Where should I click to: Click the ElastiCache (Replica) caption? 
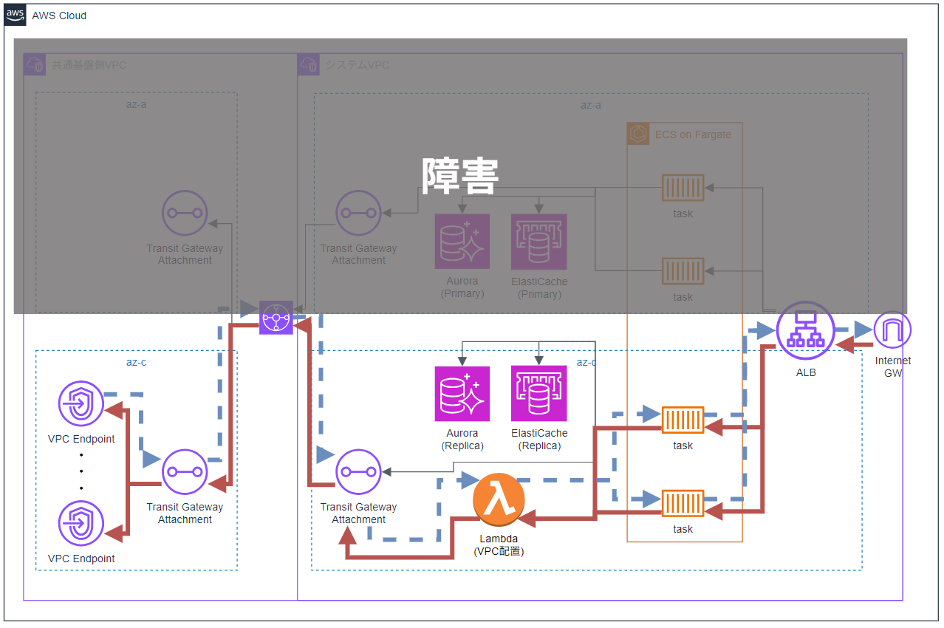pyautogui.click(x=539, y=440)
